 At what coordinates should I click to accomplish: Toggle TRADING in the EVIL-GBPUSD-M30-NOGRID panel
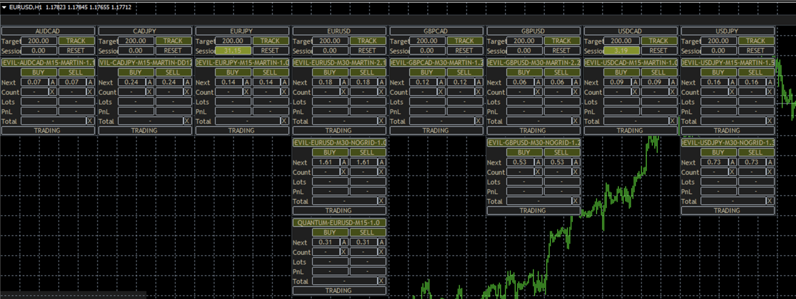pos(534,211)
